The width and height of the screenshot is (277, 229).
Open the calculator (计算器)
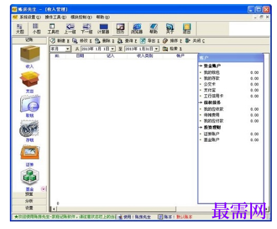tap(103, 29)
